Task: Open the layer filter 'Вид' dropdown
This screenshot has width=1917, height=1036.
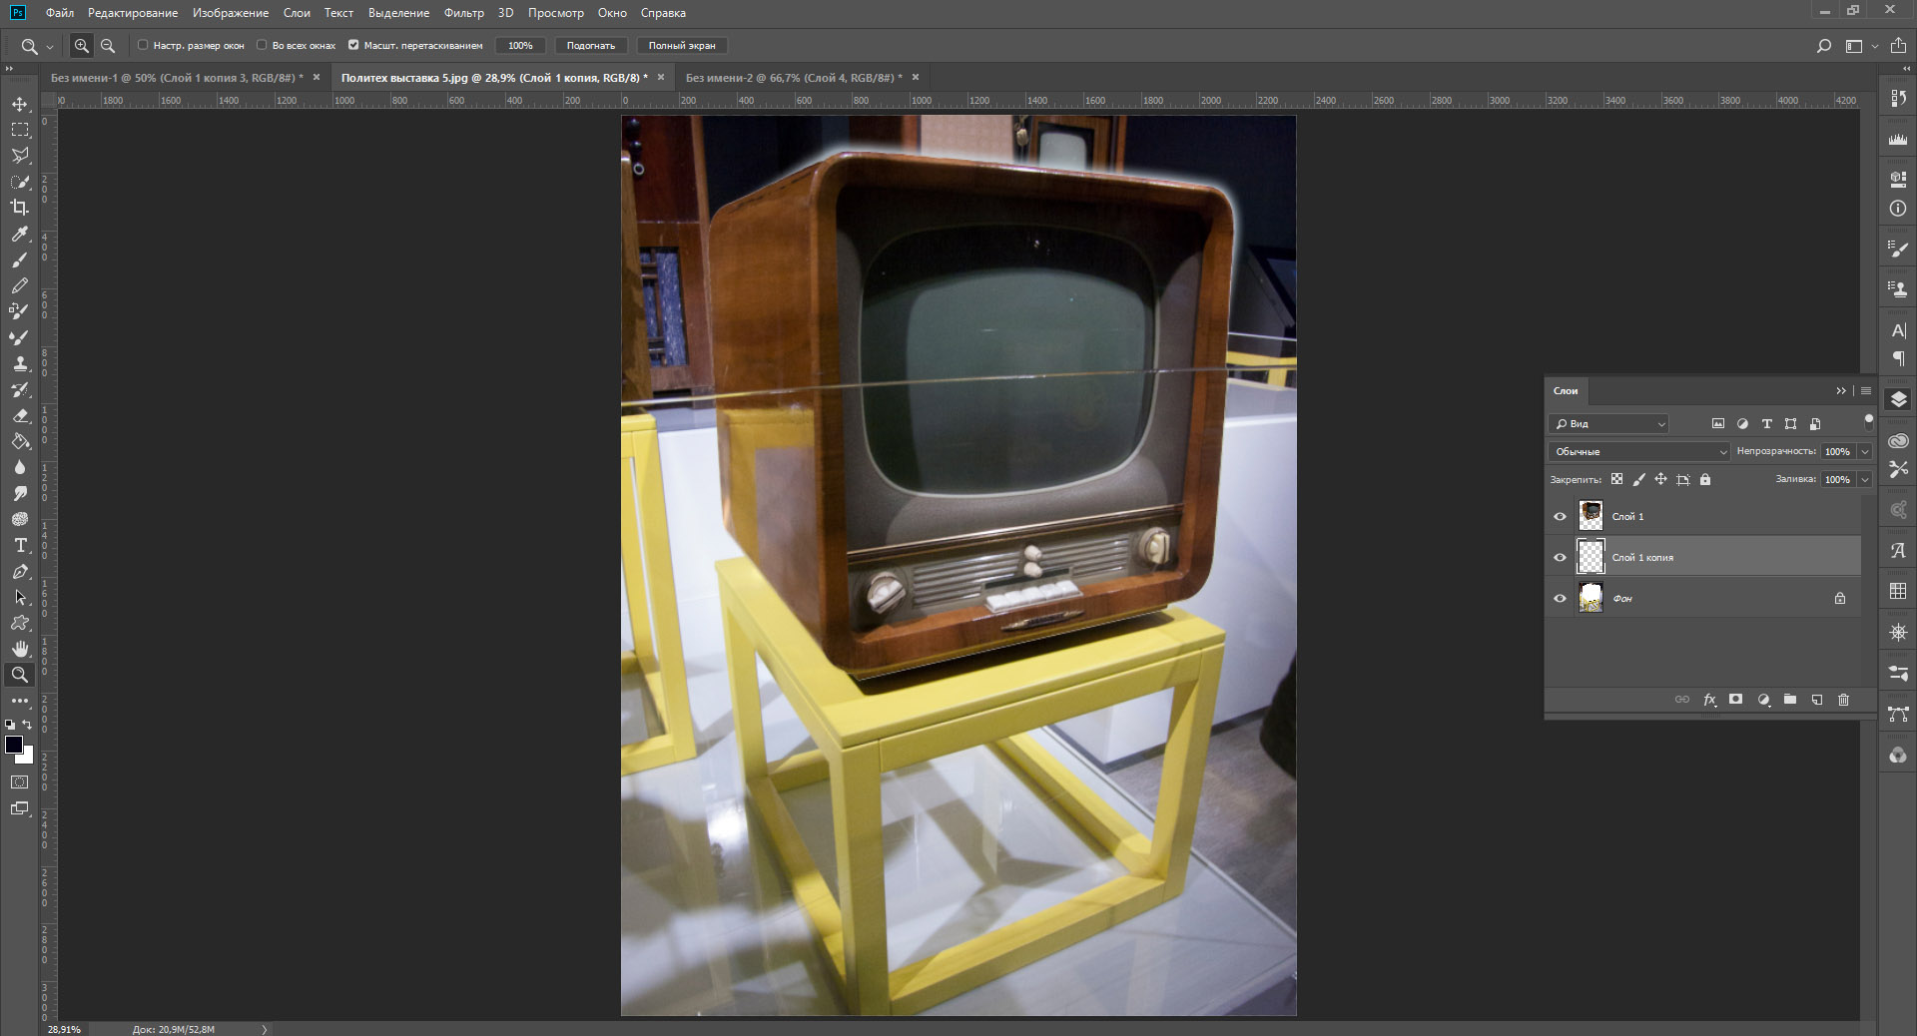Action: (1608, 424)
